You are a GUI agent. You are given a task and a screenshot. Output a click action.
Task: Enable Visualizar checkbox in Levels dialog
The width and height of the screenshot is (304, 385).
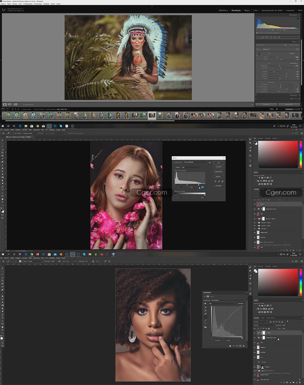pyautogui.click(x=214, y=186)
